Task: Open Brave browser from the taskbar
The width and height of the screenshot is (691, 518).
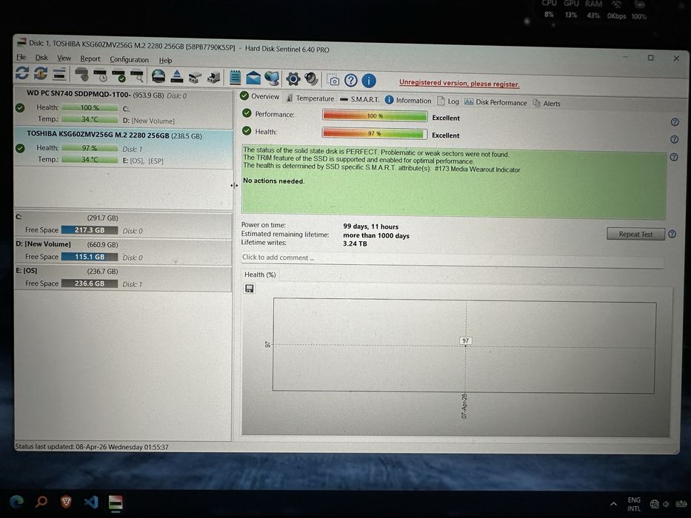Action: pyautogui.click(x=66, y=501)
